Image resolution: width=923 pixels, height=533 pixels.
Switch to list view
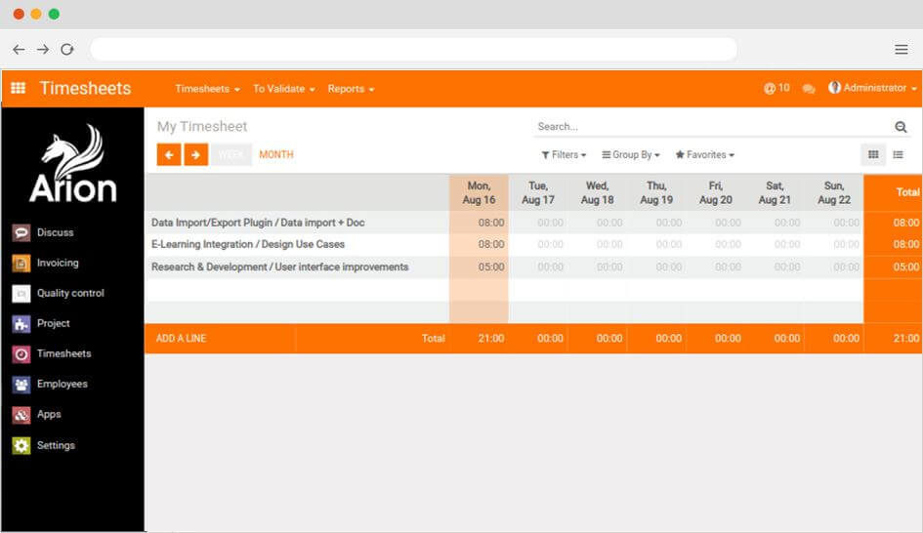pos(899,154)
